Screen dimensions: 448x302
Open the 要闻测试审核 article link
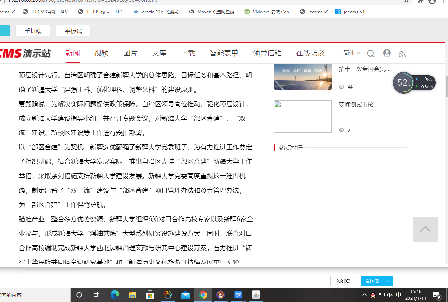point(356,105)
